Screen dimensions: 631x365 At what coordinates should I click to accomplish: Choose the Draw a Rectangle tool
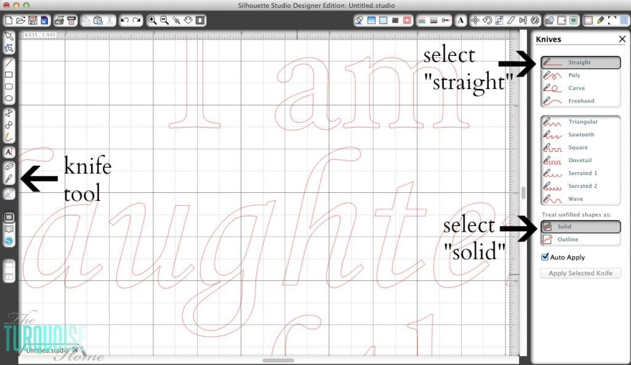9,75
